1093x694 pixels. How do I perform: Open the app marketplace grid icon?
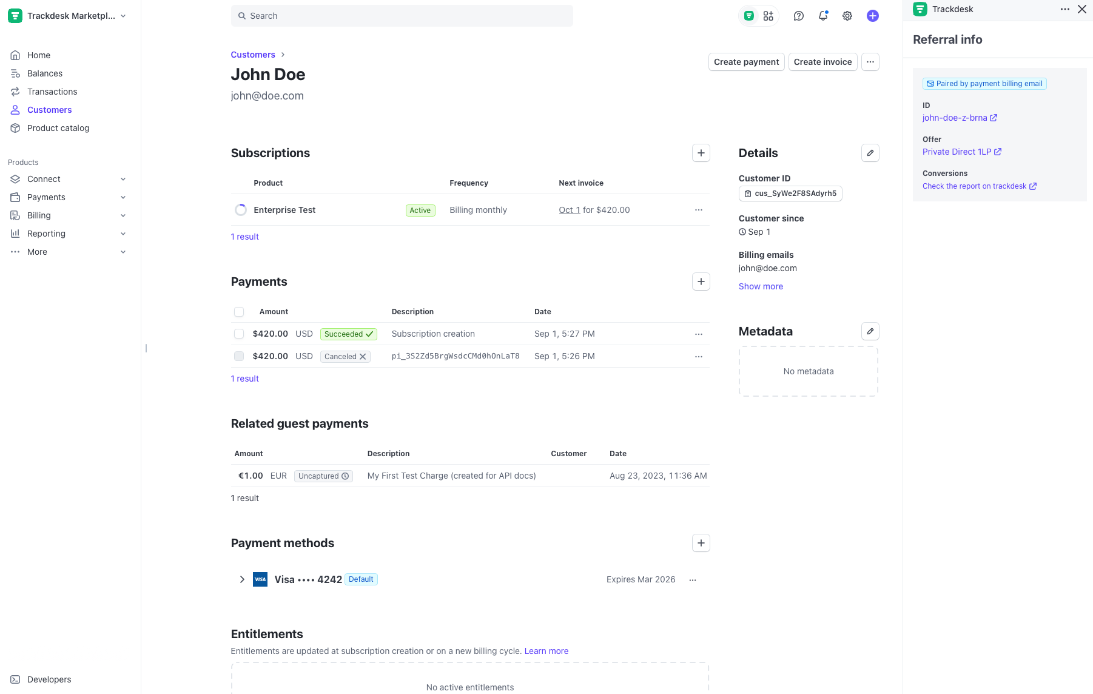click(x=768, y=16)
